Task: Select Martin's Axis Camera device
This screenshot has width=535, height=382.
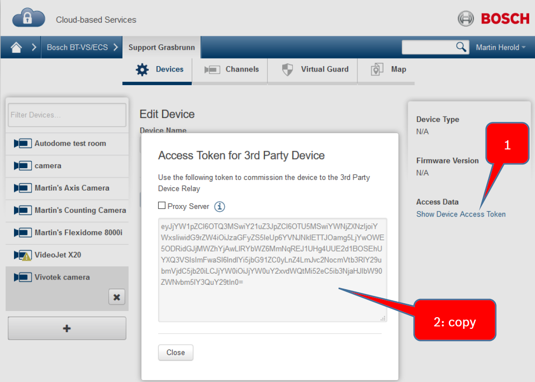Action: point(67,188)
